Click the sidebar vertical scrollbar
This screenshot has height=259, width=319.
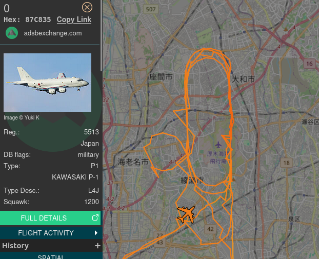[102, 35]
